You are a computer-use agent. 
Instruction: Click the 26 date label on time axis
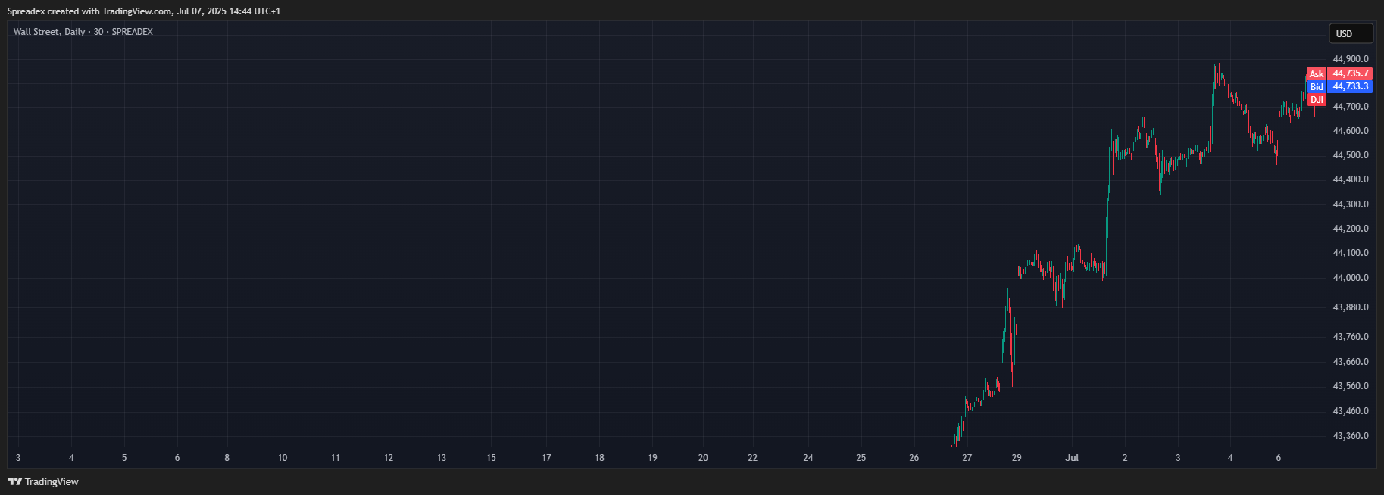click(914, 458)
